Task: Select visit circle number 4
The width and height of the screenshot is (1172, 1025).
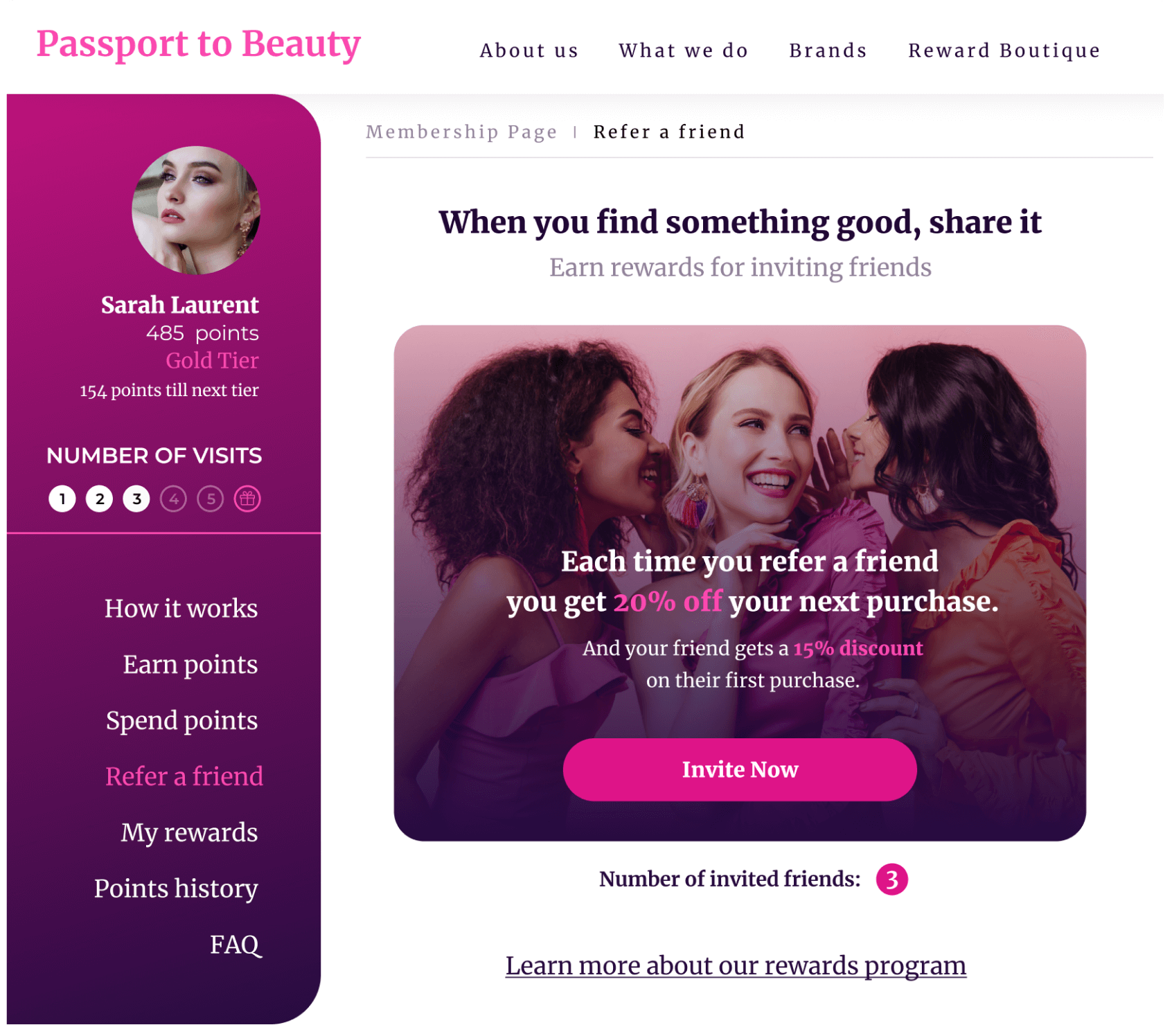Action: click(x=173, y=499)
